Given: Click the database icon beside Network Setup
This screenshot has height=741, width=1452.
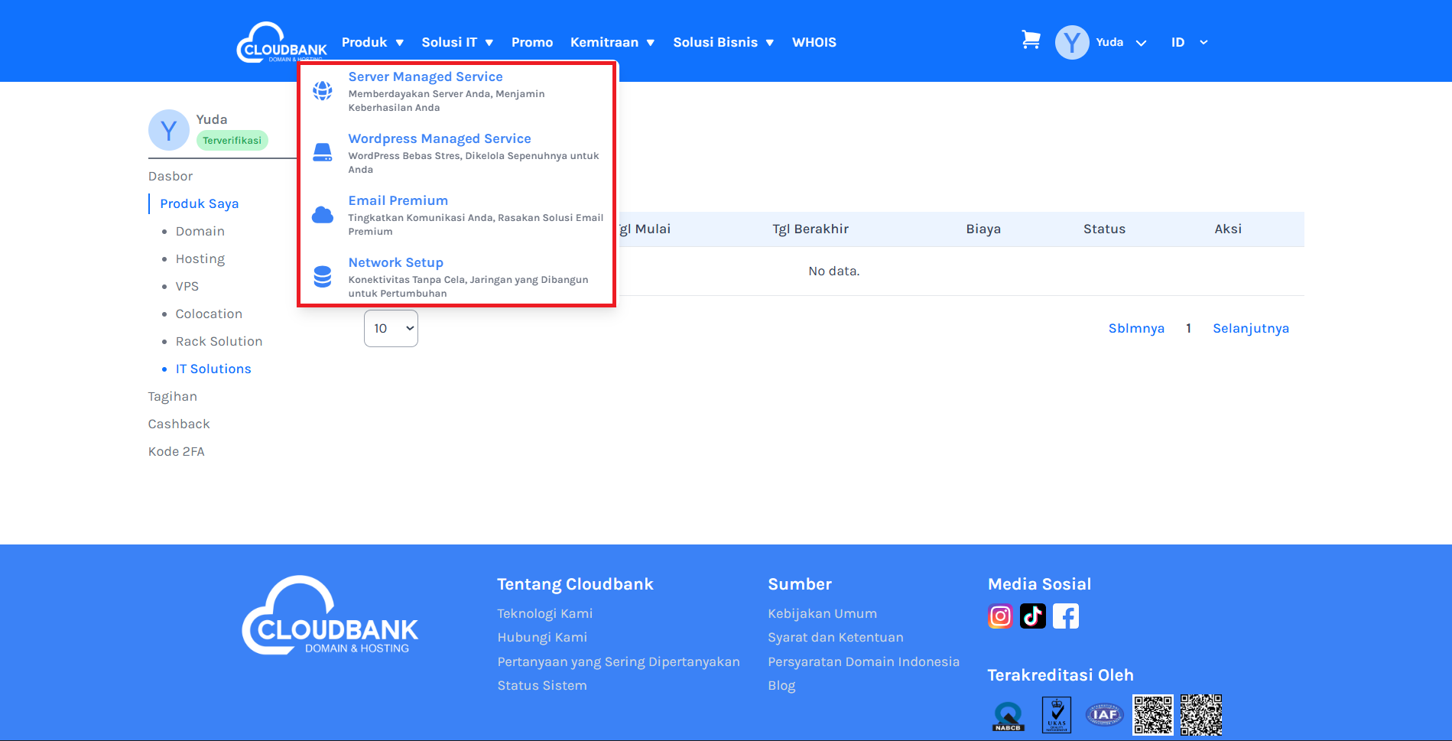Looking at the screenshot, I should click(323, 277).
